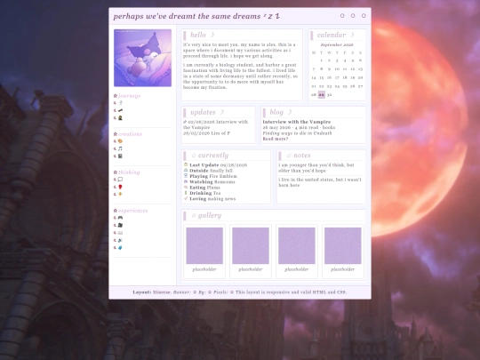Select date 30 in the calendar
The height and width of the screenshot is (360, 480).
tap(329, 94)
